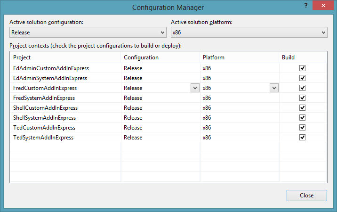The image size is (337, 212).
Task: Toggle Build checkbox for FredSystemAddInExpress
Action: (302, 98)
